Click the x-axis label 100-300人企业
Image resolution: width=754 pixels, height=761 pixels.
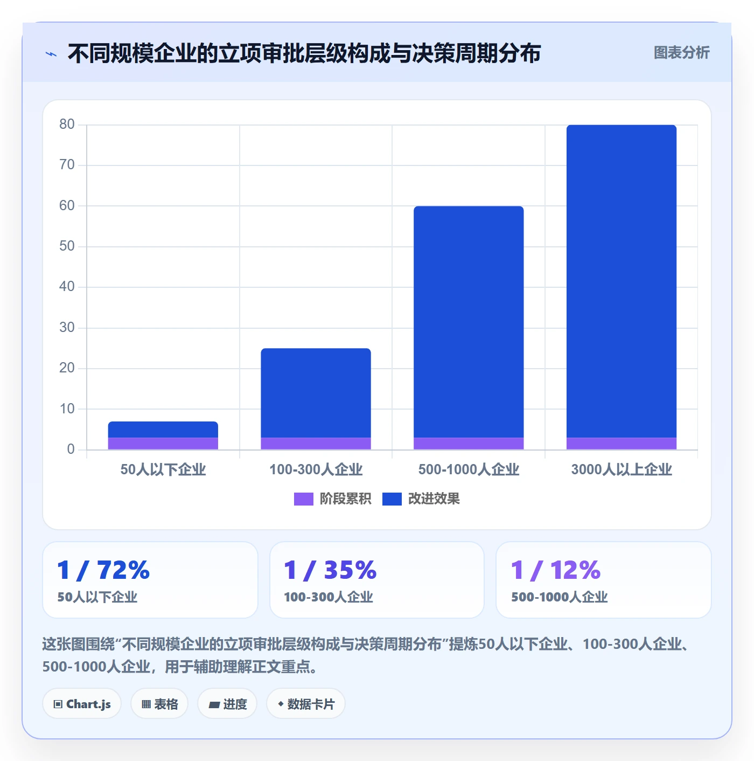pyautogui.click(x=316, y=469)
